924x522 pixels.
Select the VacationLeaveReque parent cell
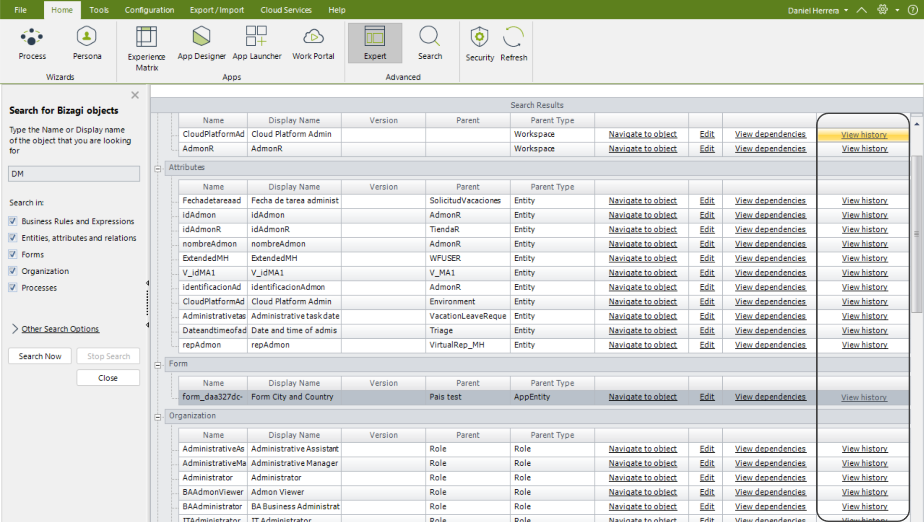click(x=468, y=316)
